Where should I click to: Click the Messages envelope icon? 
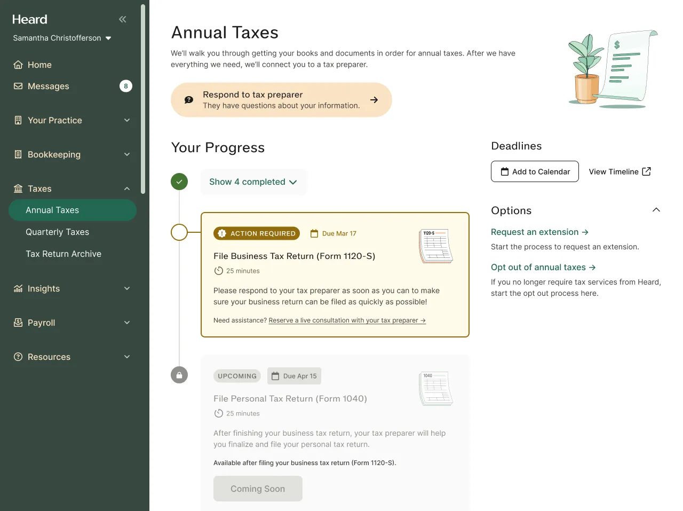tap(18, 86)
